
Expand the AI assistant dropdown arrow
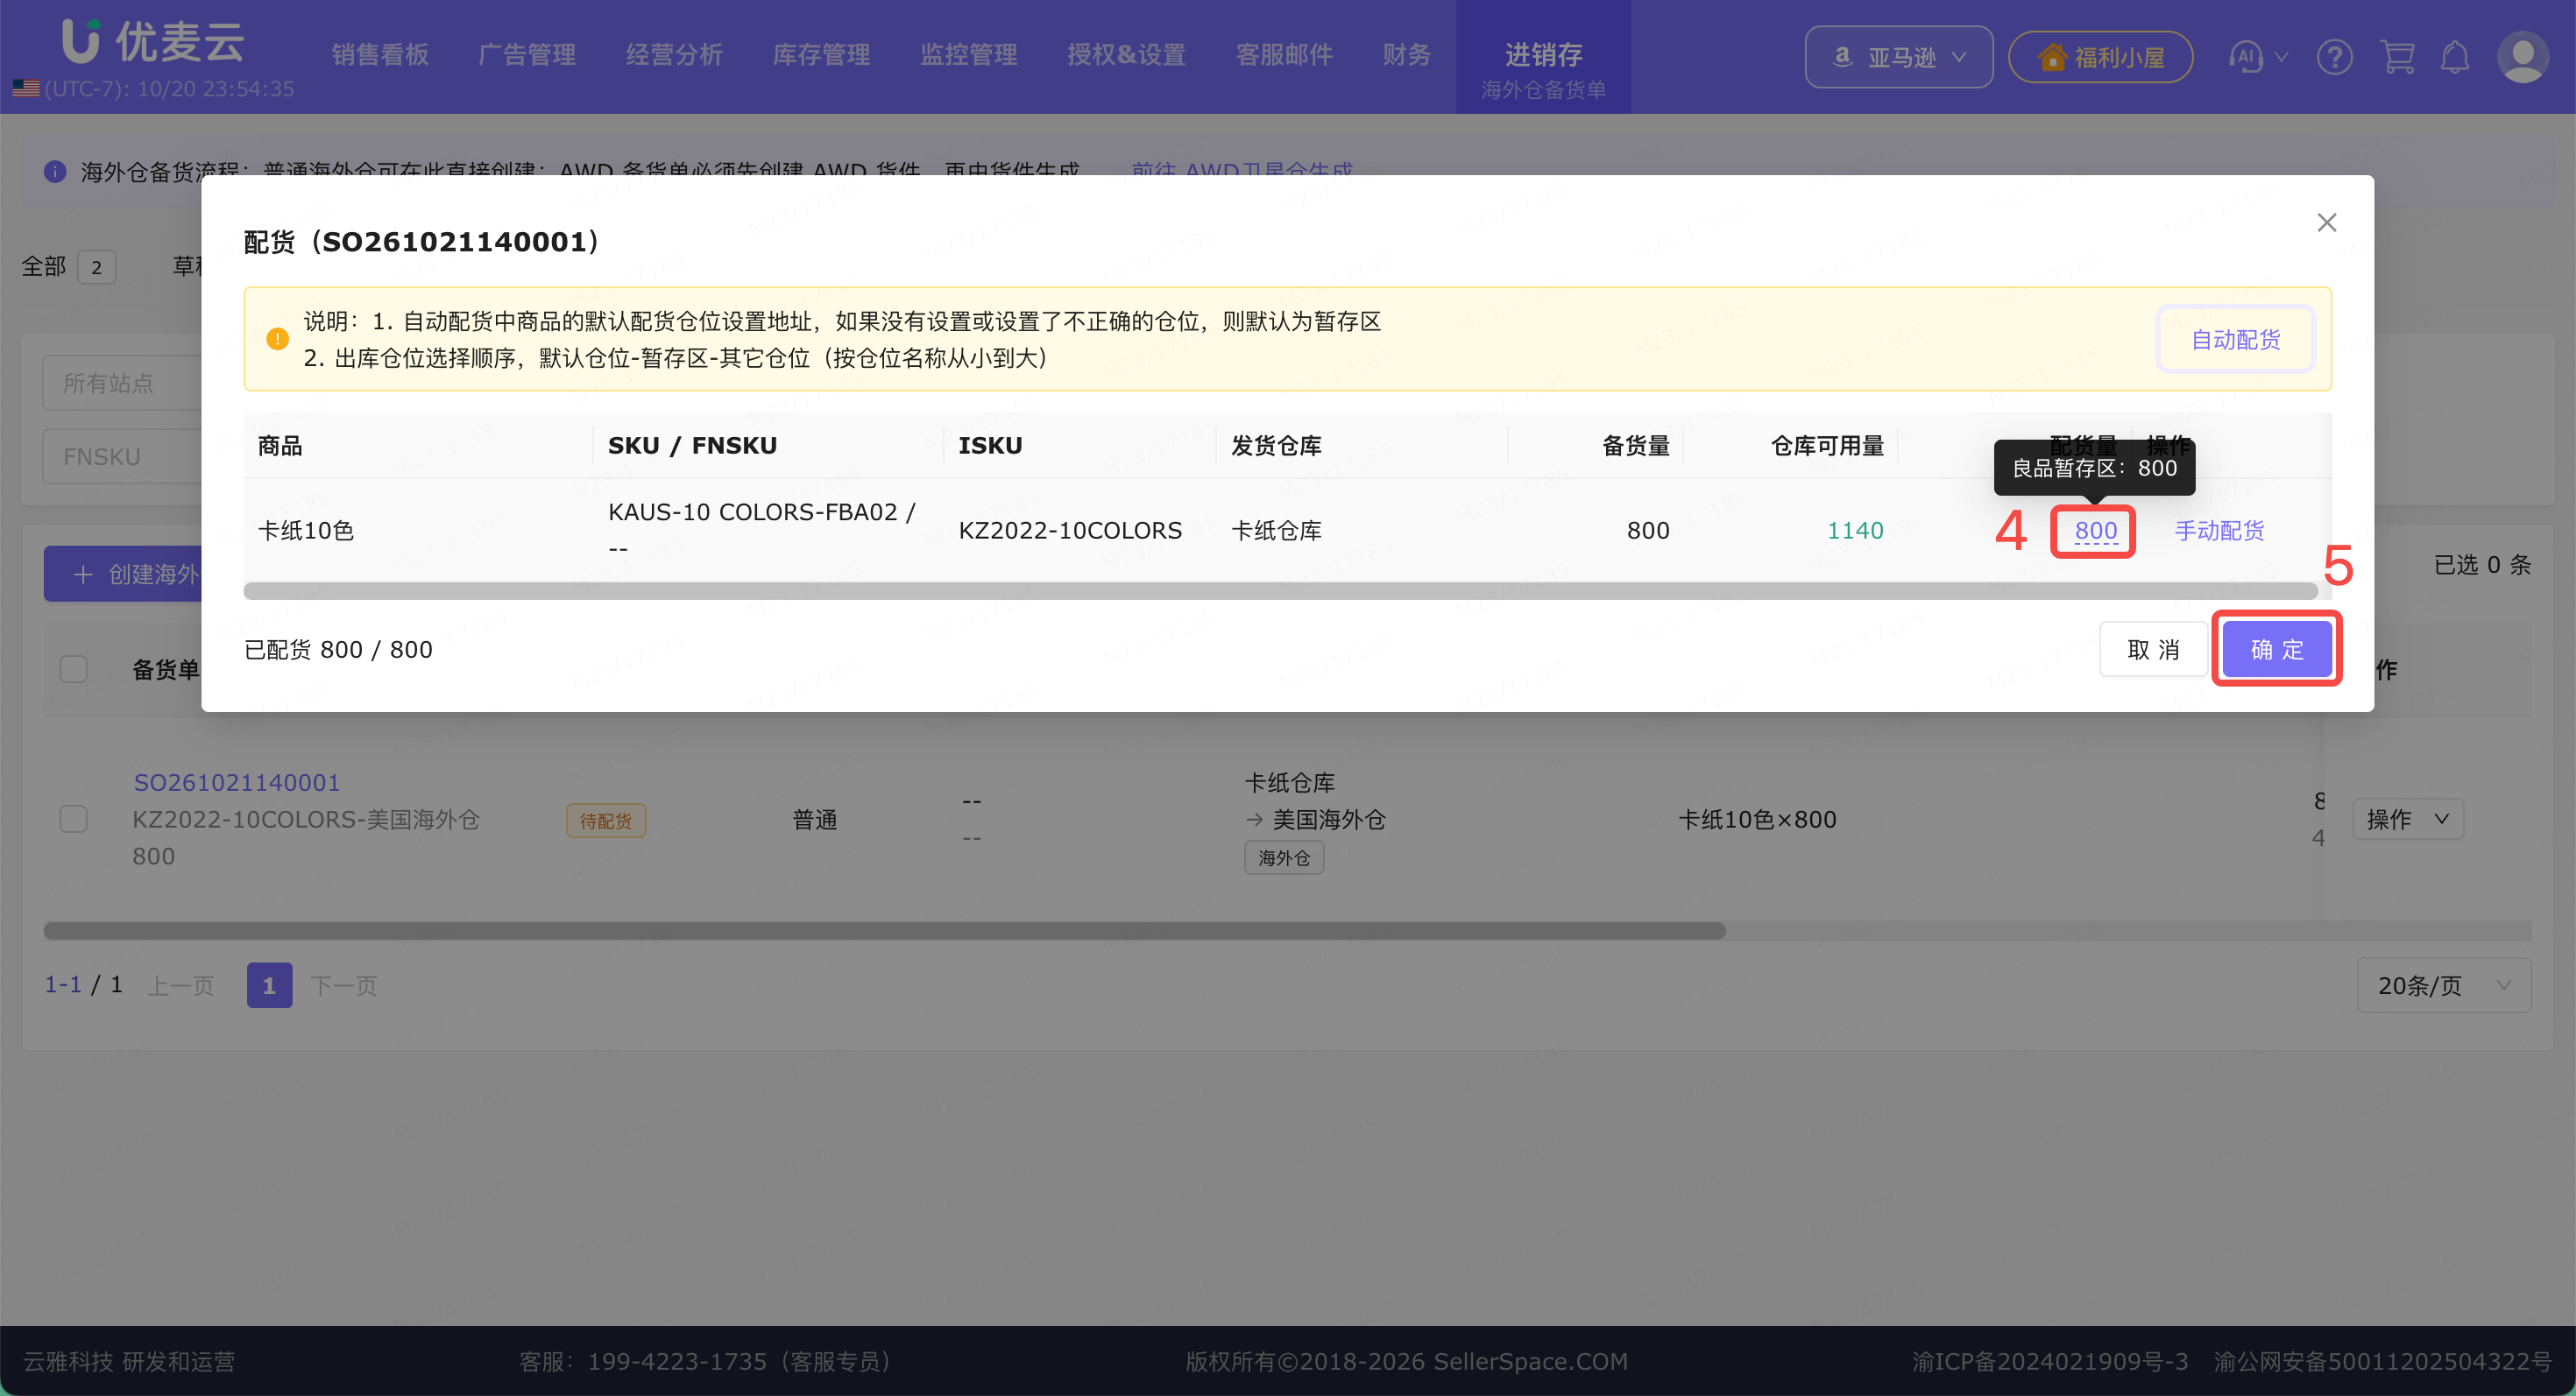(x=2281, y=57)
